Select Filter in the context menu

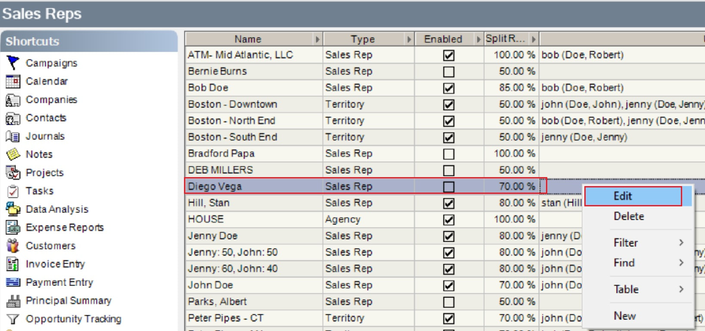(x=638, y=242)
